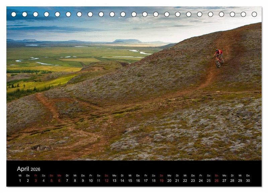Select day 27 in the calendar row

[x=224, y=181]
